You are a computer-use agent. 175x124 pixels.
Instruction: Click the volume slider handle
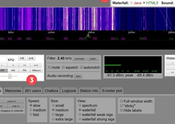10,76
